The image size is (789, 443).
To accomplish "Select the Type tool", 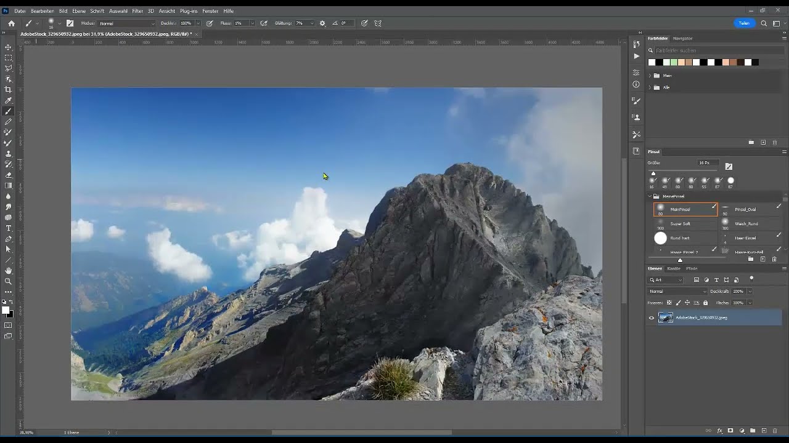I will coord(8,228).
